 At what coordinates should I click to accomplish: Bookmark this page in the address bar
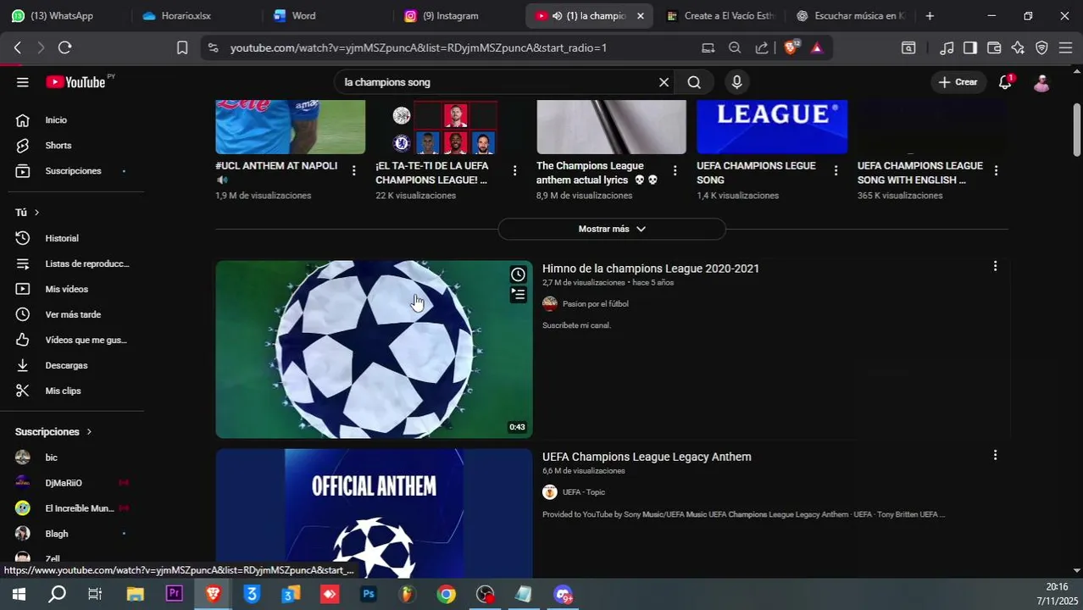click(182, 48)
